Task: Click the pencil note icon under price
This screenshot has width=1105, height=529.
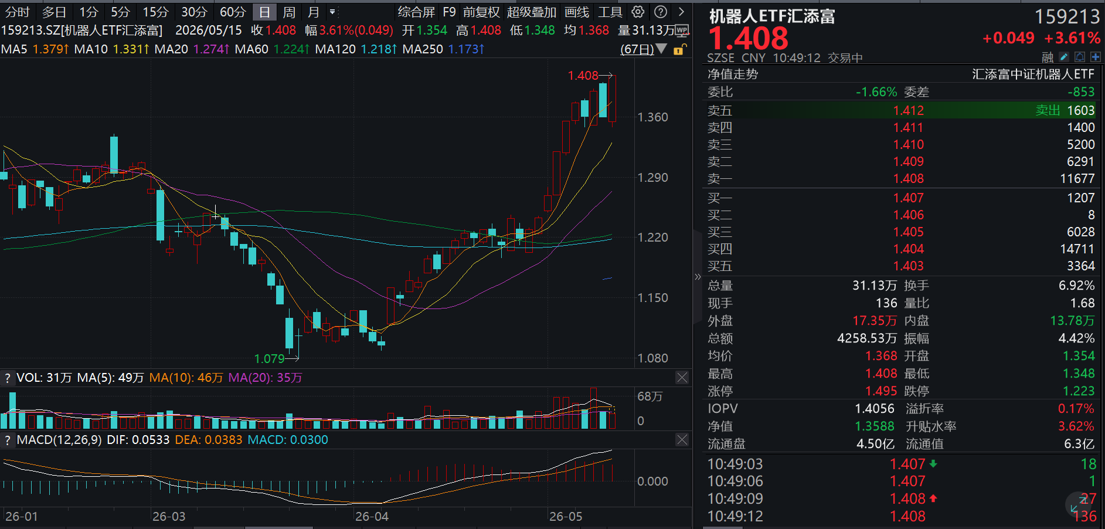Action: pyautogui.click(x=1064, y=57)
